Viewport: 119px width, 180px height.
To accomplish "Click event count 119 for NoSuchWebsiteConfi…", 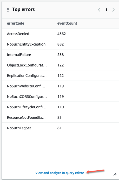I will pyautogui.click(x=61, y=86).
